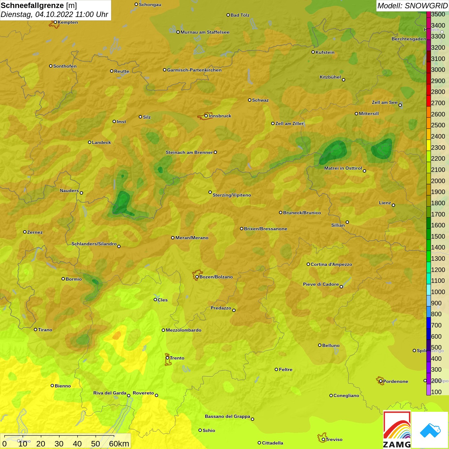449x449 pixels.
Task: Click the Sonthofen label
Action: tap(65, 66)
